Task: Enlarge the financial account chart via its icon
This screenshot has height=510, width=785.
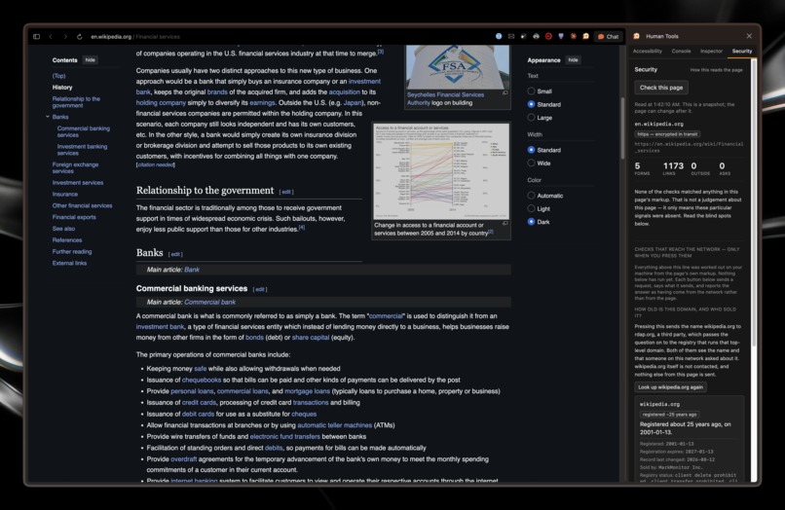Action: (505, 223)
